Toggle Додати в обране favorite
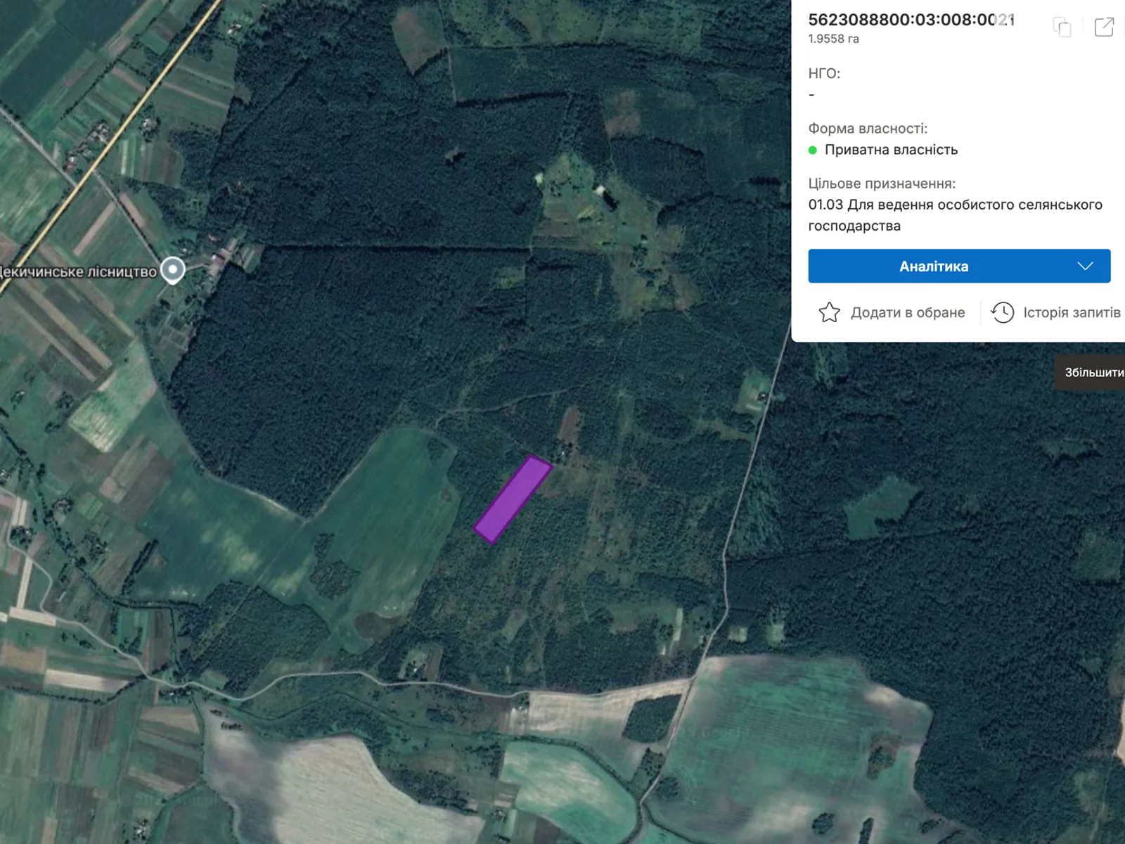This screenshot has height=844, width=1125. click(907, 312)
